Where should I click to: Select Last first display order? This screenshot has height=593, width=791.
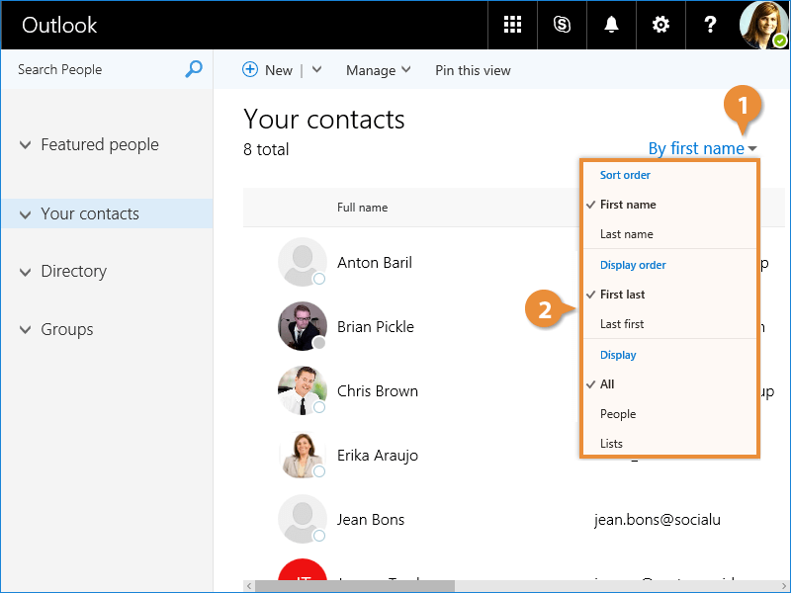pos(622,324)
